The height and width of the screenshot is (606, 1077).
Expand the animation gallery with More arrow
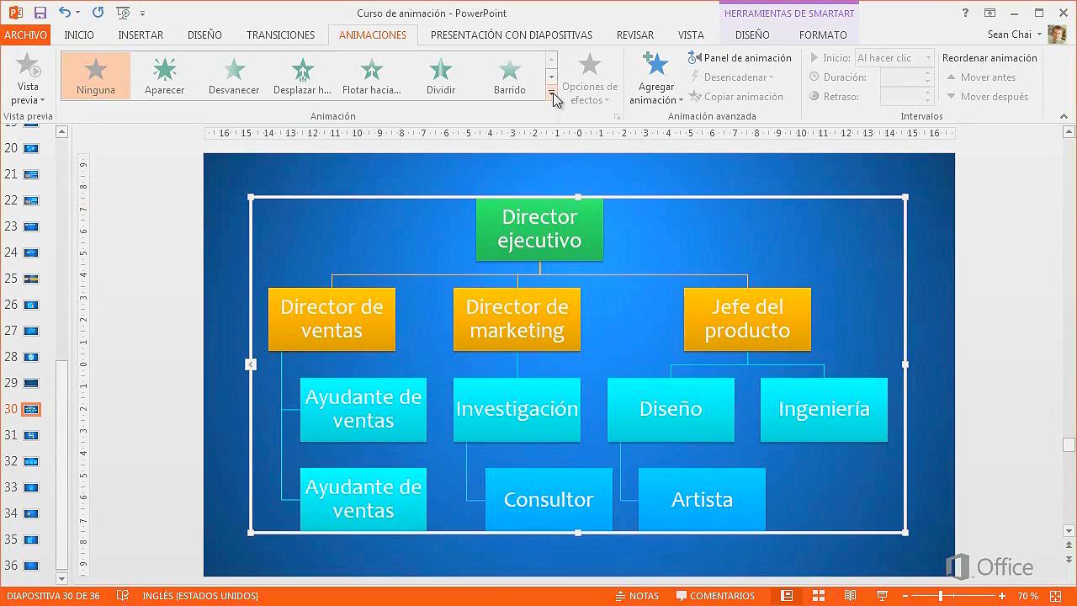pos(552,93)
